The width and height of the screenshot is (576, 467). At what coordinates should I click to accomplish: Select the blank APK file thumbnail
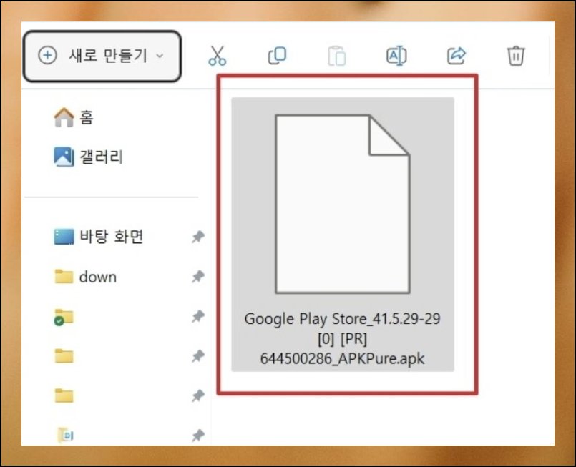pos(342,204)
